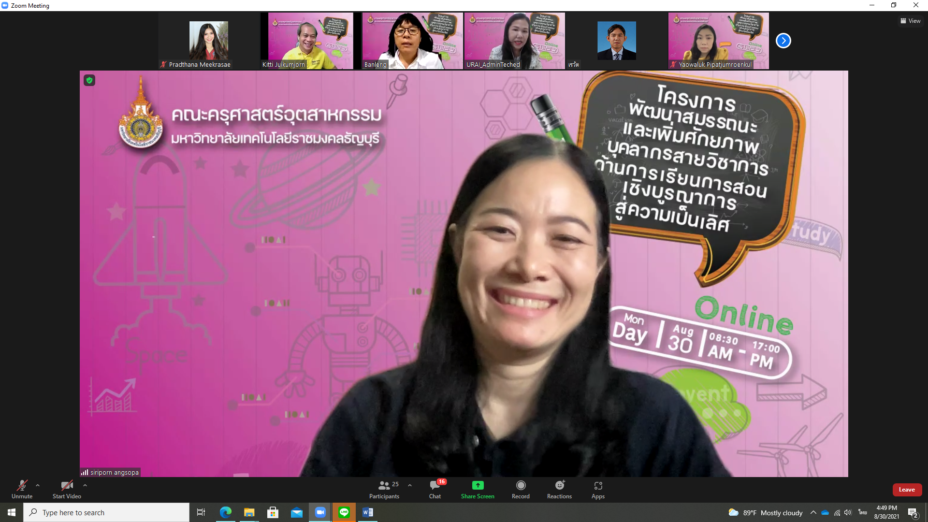Viewport: 928px width, 522px height.
Task: Open Word from taskbar
Action: 368,512
